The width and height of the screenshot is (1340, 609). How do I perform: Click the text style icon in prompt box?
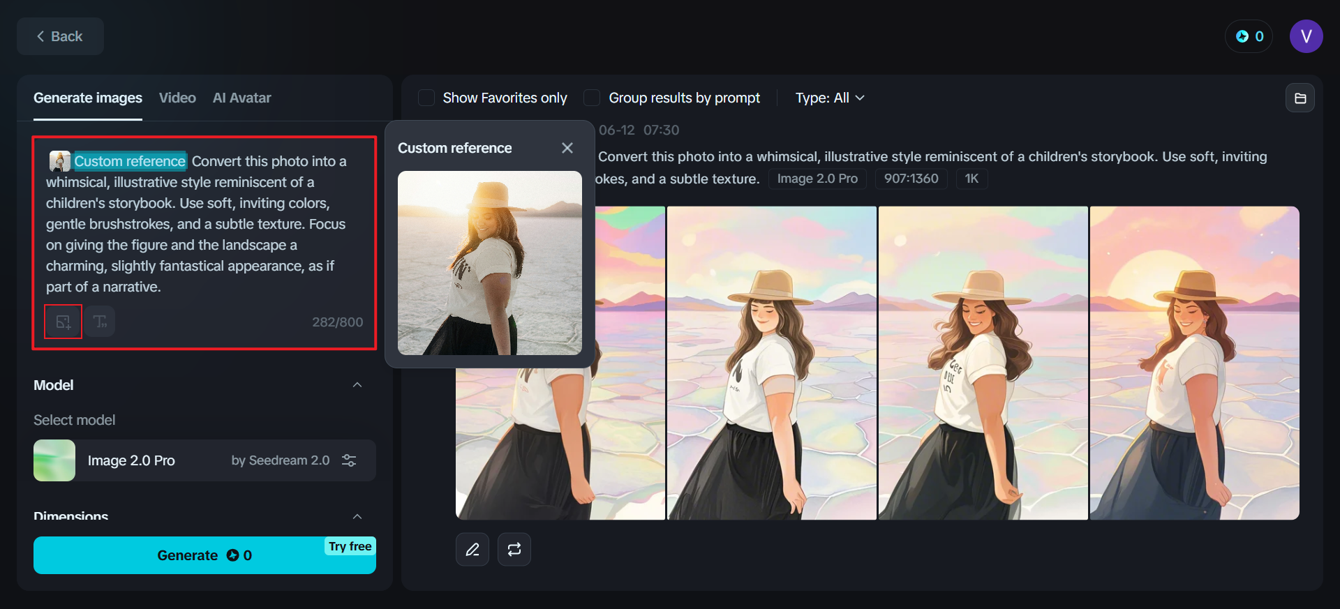tap(100, 322)
